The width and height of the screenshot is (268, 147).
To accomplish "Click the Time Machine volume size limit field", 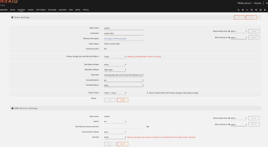I will 124,127.
